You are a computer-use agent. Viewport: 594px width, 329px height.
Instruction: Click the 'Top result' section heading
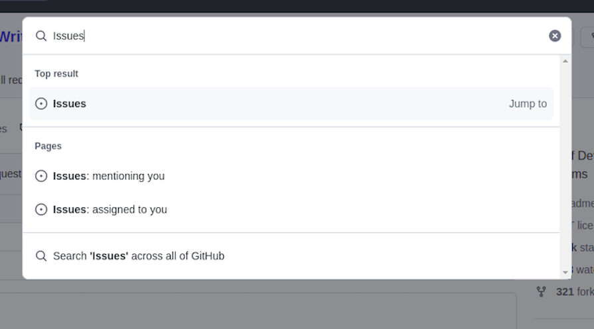point(56,73)
